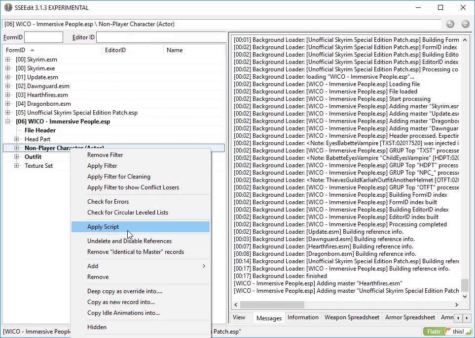Sort by the Name column header
This screenshot has width=475, height=338.
[194, 50]
